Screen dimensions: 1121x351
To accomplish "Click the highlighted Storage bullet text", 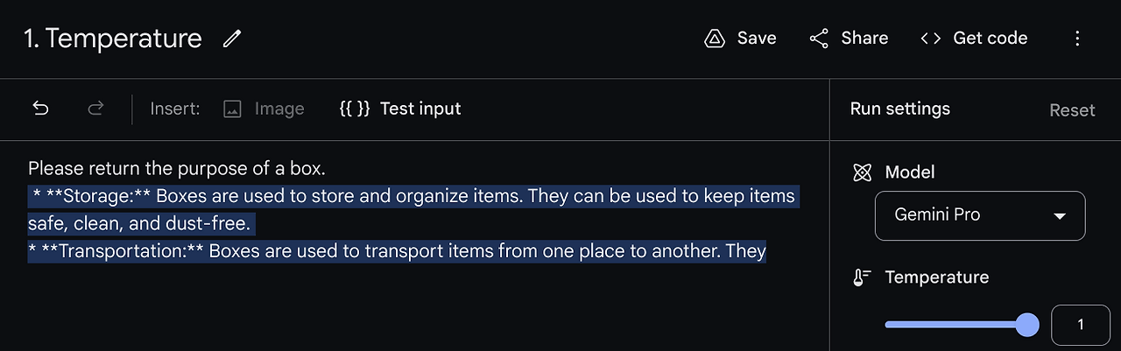I will tap(412, 196).
